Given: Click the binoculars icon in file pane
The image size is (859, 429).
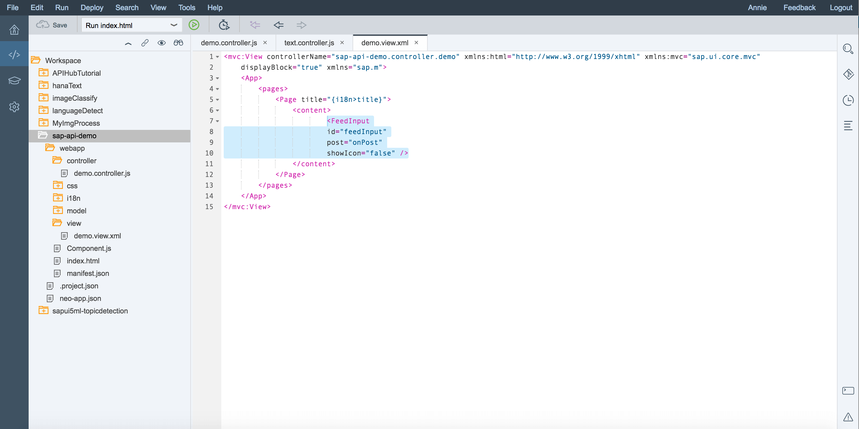Looking at the screenshot, I should 178,43.
